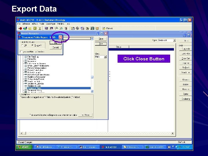Select Other Current Medications report
Viewport: 208px width, 156px height.
click(x=38, y=66)
